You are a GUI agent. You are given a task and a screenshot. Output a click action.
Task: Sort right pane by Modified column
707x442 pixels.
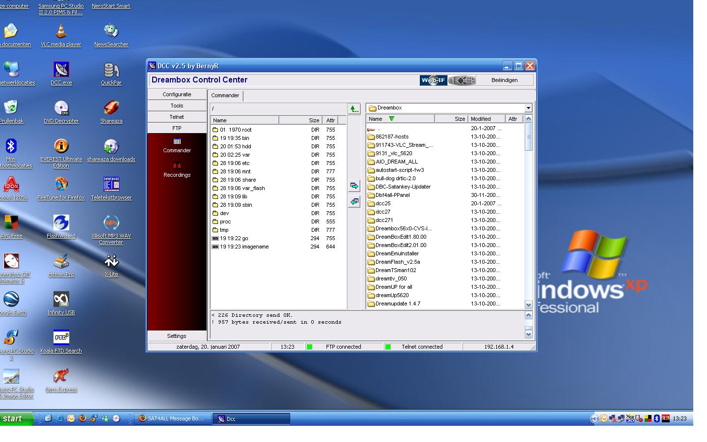point(486,119)
